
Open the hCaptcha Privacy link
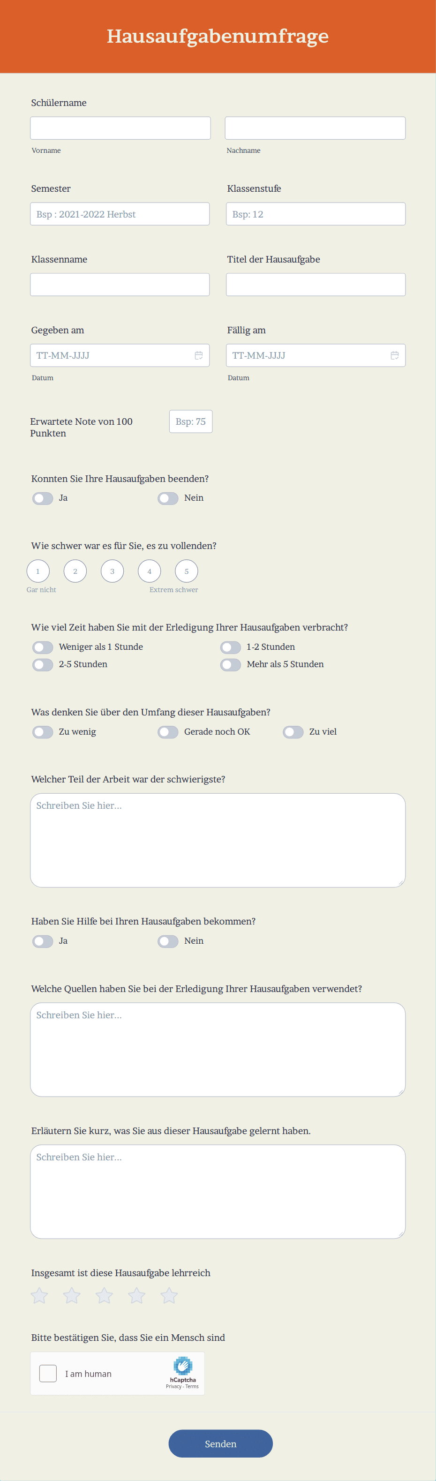[x=173, y=1387]
